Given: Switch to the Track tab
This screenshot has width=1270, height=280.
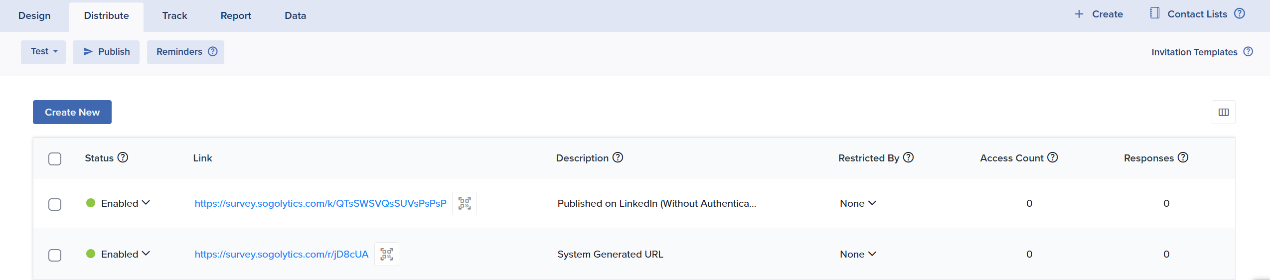Looking at the screenshot, I should coord(174,16).
